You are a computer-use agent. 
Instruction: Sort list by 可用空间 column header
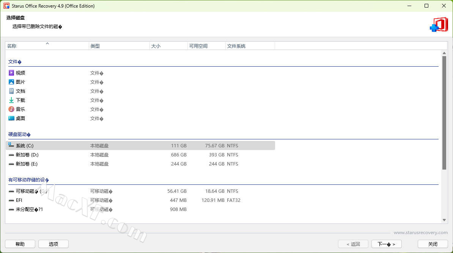click(x=206, y=46)
